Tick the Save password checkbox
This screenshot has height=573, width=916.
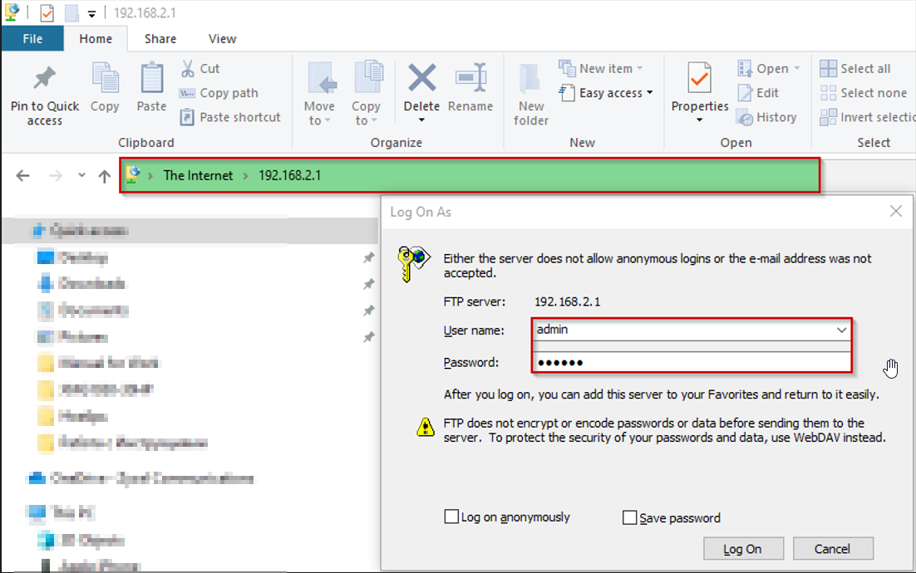(x=629, y=518)
